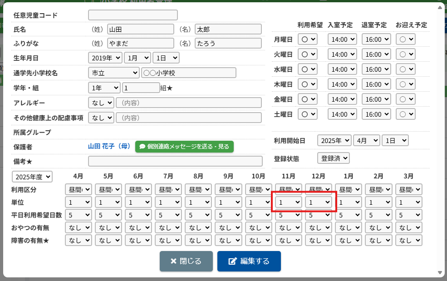The image size is (447, 281).
Task: Click the 閉じる close button
Action: (186, 261)
